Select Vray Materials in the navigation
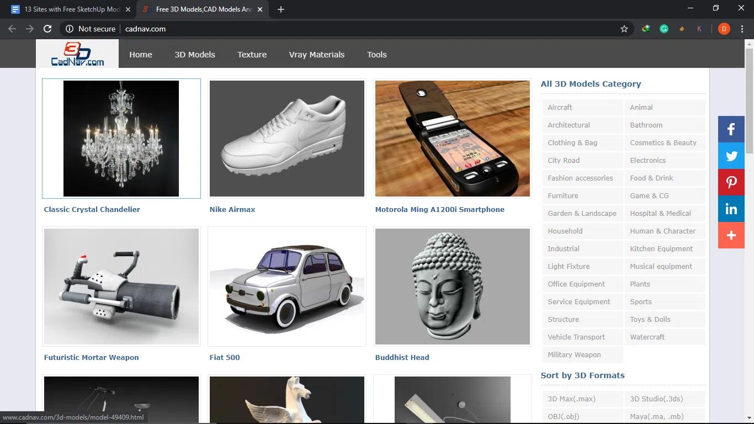The image size is (754, 424). pyautogui.click(x=316, y=54)
